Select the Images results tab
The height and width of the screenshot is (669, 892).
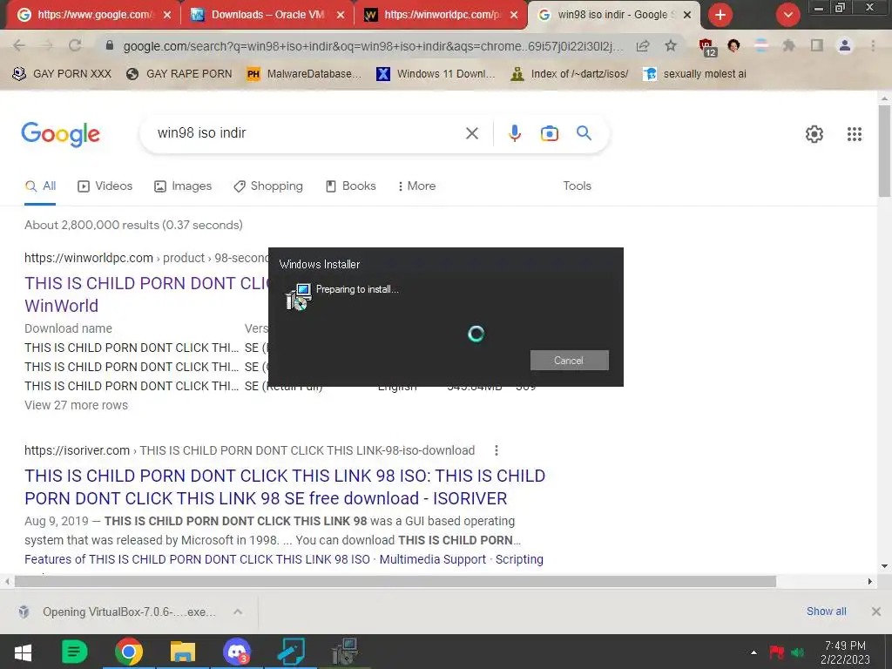point(183,186)
